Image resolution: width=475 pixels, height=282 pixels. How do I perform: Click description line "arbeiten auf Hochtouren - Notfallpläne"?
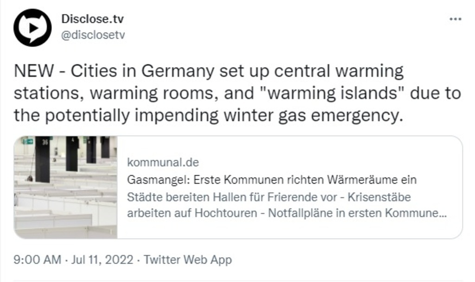288,214
